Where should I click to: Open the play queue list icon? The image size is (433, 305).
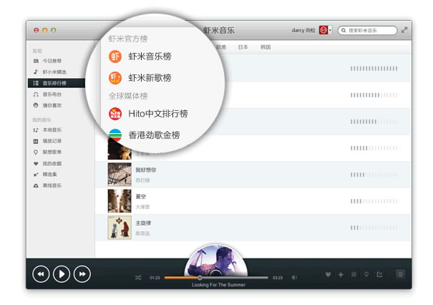[400, 274]
